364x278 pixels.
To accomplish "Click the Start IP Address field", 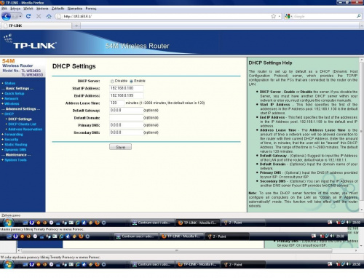I will pos(126,88).
